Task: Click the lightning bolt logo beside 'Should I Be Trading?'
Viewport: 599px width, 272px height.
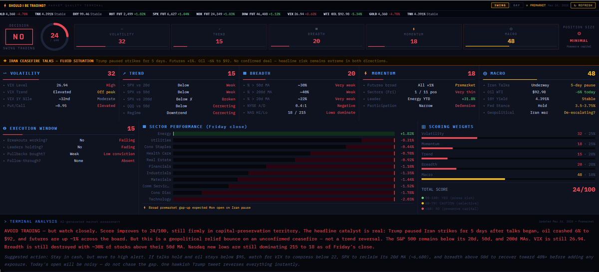Action: [5, 5]
